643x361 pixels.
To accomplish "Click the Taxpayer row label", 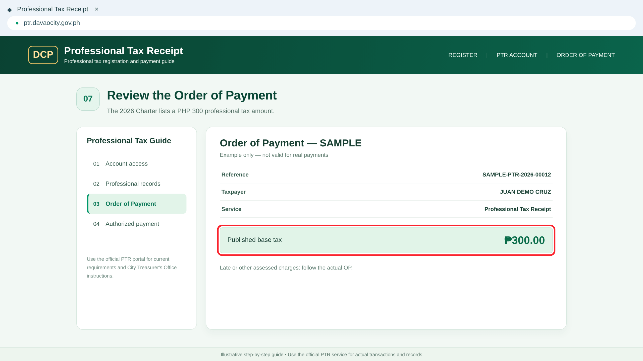I will pos(233,192).
